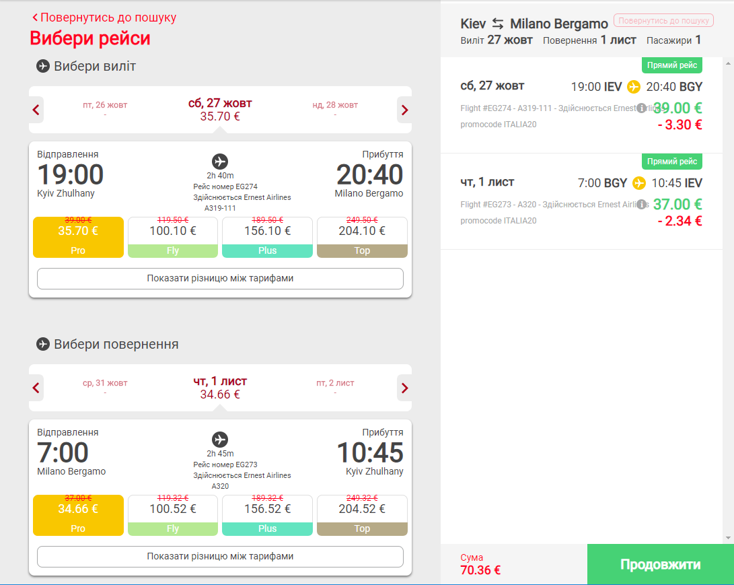Click Продовжити button
Viewport: 734px width, 585px height.
click(660, 564)
